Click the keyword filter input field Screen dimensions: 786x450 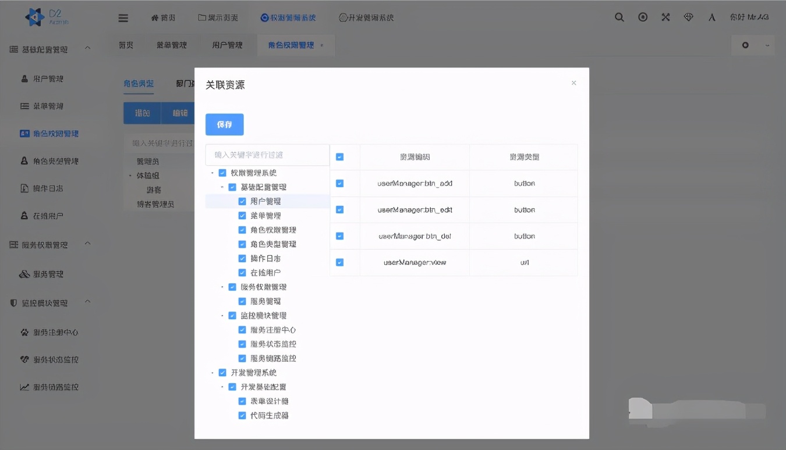point(265,155)
